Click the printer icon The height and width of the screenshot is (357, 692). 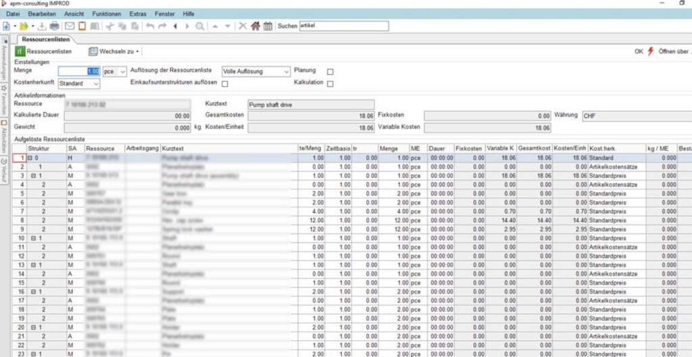click(54, 26)
